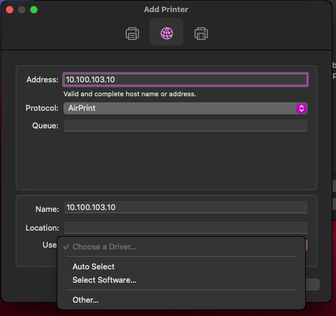Click the Name label
The image size is (336, 316).
coord(47,209)
